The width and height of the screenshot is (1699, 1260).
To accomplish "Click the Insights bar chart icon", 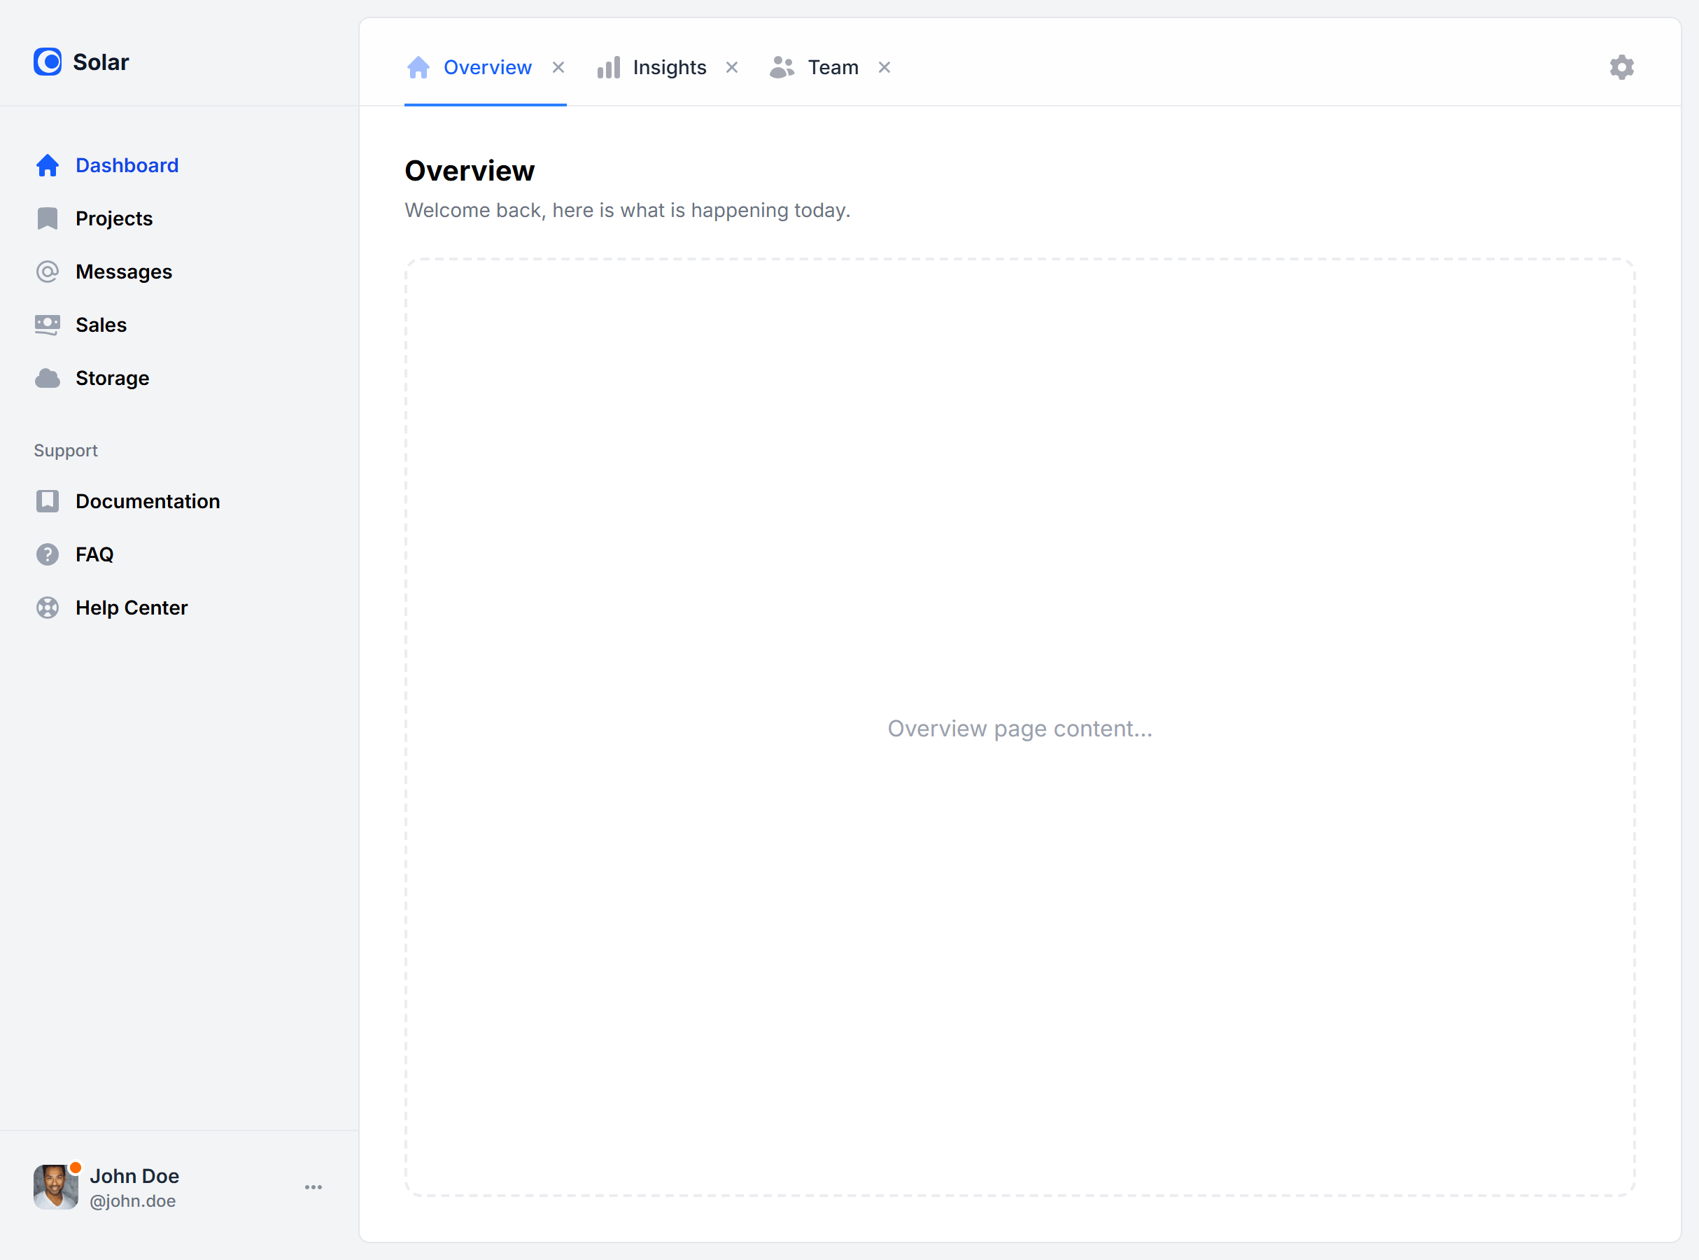I will pyautogui.click(x=608, y=67).
